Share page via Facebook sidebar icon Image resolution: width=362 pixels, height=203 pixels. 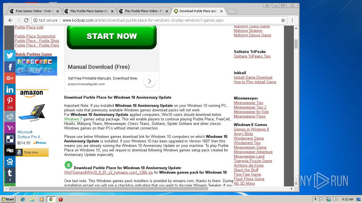tap(10, 67)
